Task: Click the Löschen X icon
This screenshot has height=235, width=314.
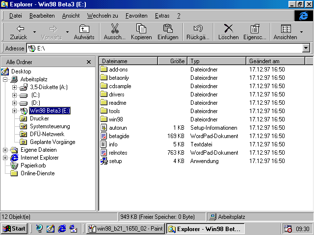Action: [x=229, y=28]
